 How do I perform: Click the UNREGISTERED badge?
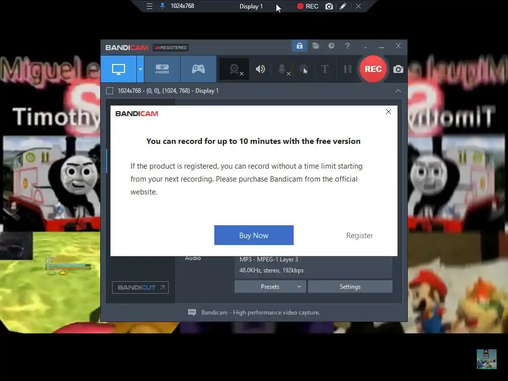(171, 48)
